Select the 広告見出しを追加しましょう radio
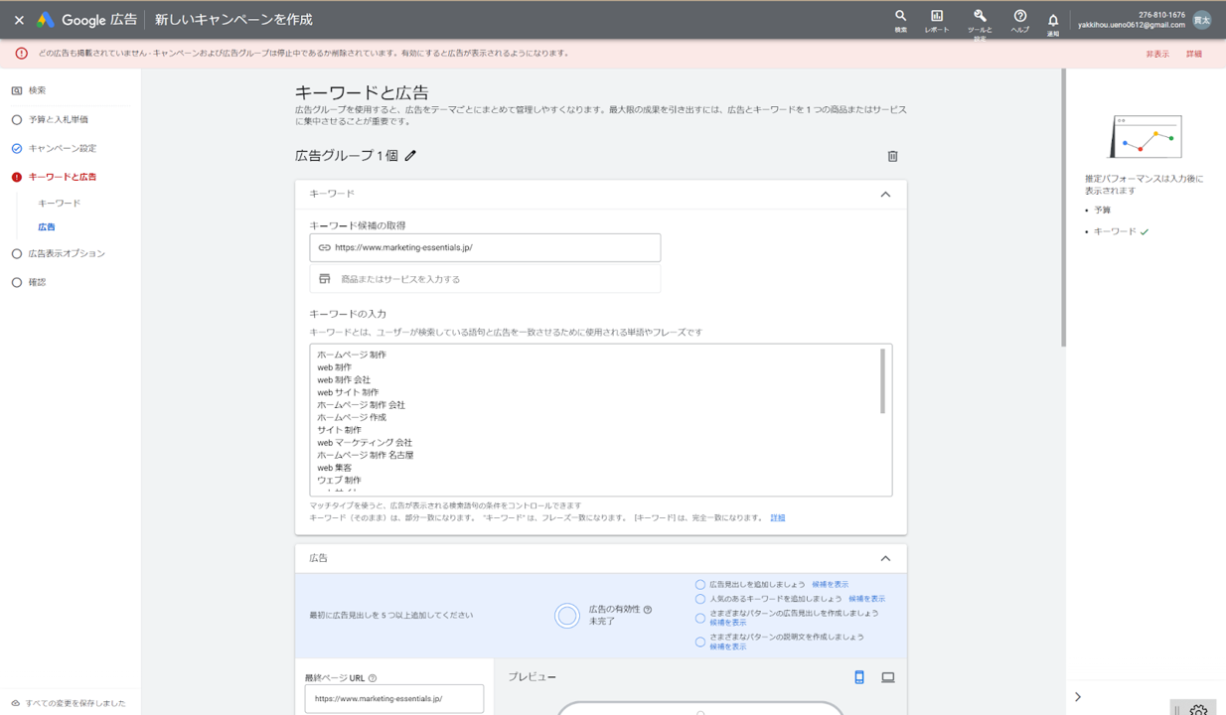Screen dimensions: 1226x715 (700, 585)
